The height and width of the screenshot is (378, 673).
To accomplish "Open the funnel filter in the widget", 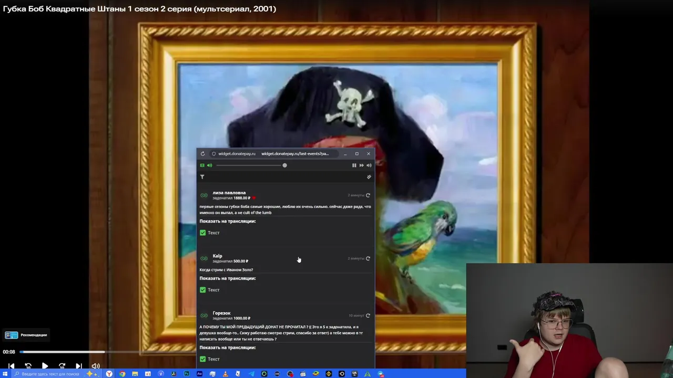I will (202, 177).
